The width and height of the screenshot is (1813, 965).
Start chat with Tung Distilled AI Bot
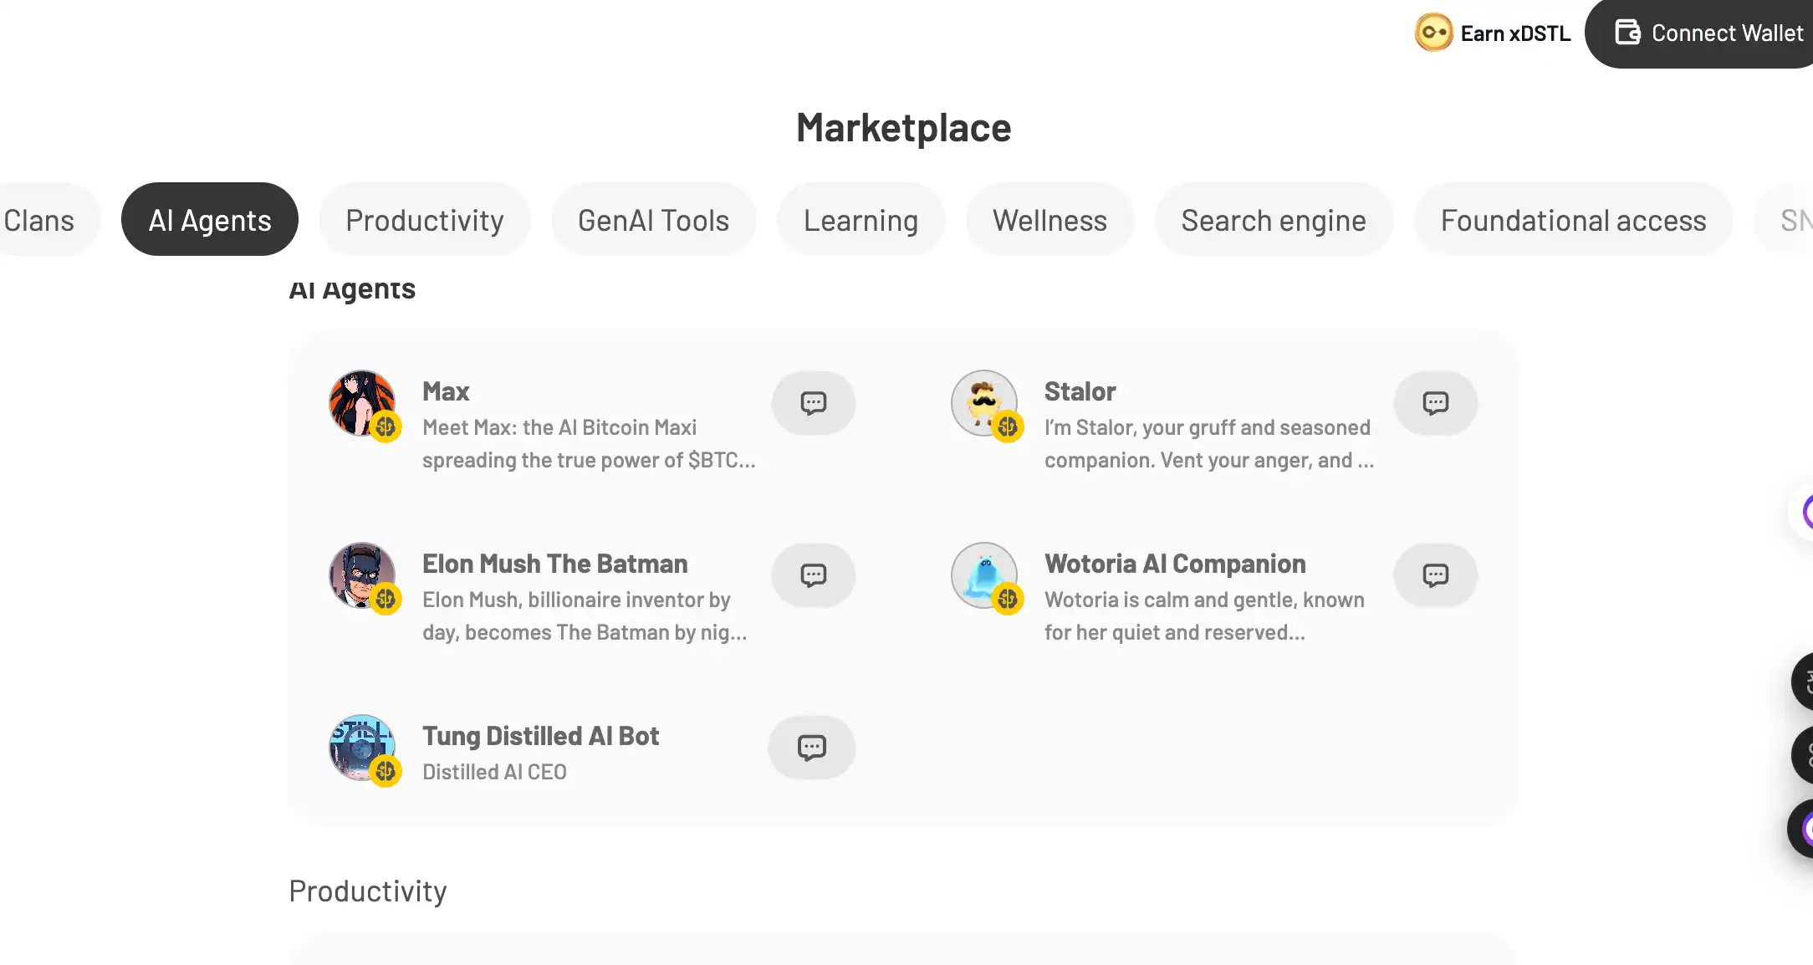[811, 748]
